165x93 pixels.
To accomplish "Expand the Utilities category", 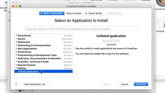I will tap(16, 68).
